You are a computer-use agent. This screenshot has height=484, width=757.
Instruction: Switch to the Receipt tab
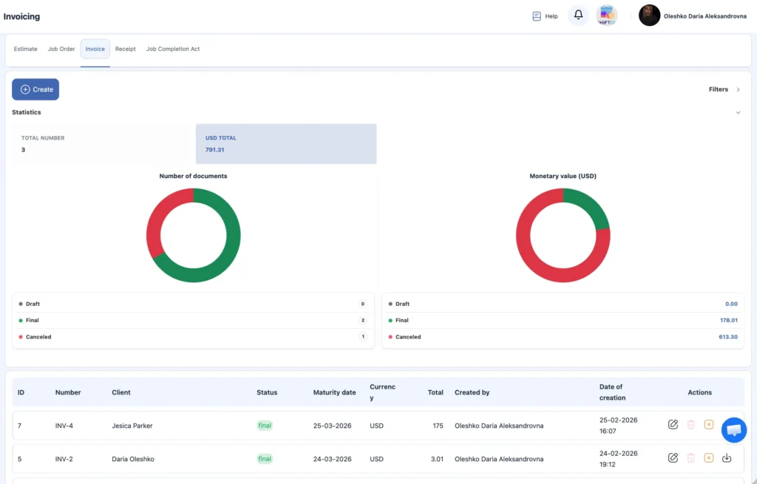(x=125, y=49)
